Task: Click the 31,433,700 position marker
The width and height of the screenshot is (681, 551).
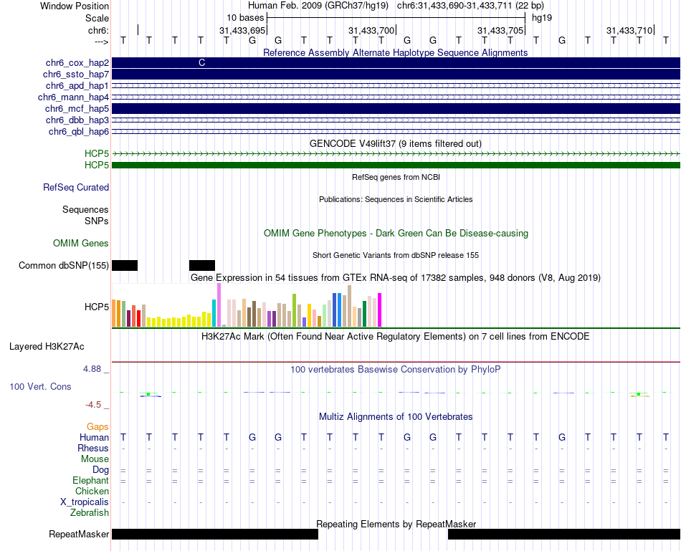Action: point(371,30)
